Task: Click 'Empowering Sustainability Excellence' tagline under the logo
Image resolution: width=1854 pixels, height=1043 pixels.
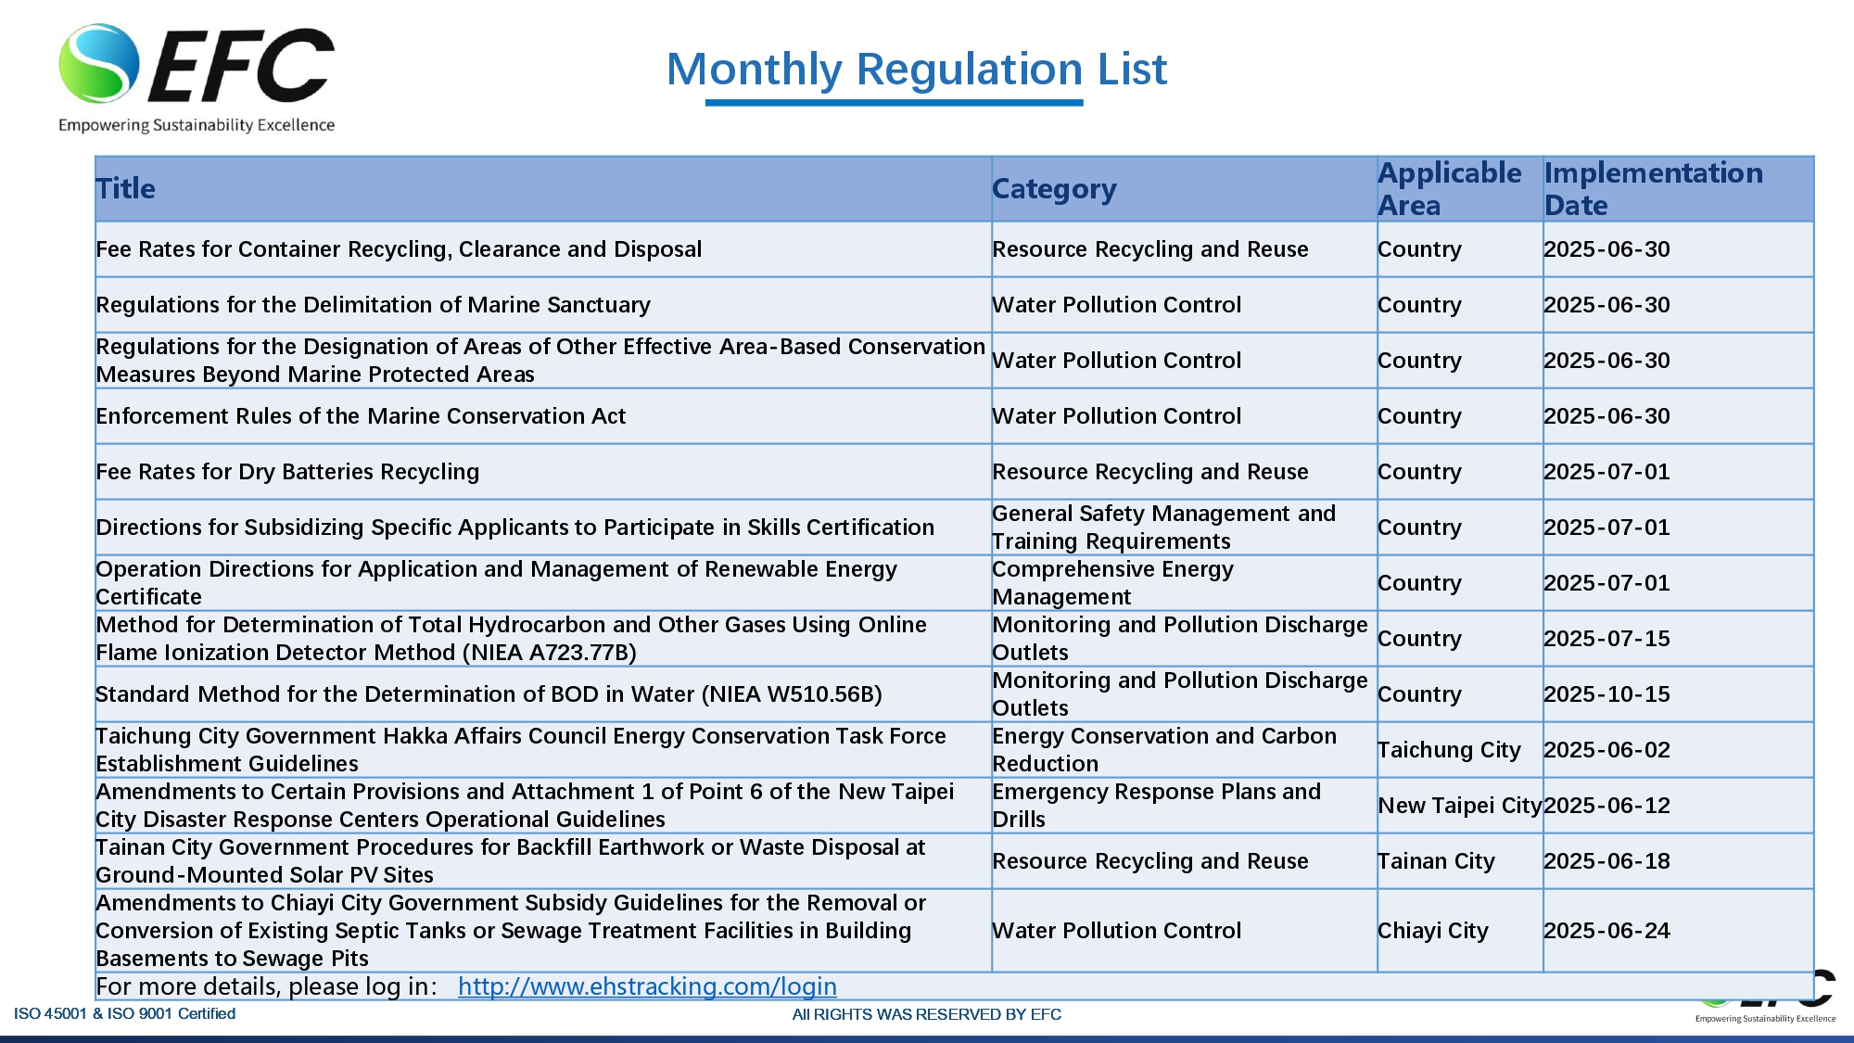Action: click(197, 125)
